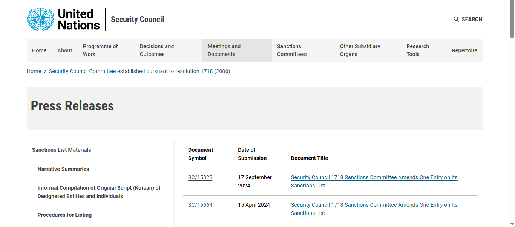Open the About menu
This screenshot has height=227, width=515.
pos(65,50)
